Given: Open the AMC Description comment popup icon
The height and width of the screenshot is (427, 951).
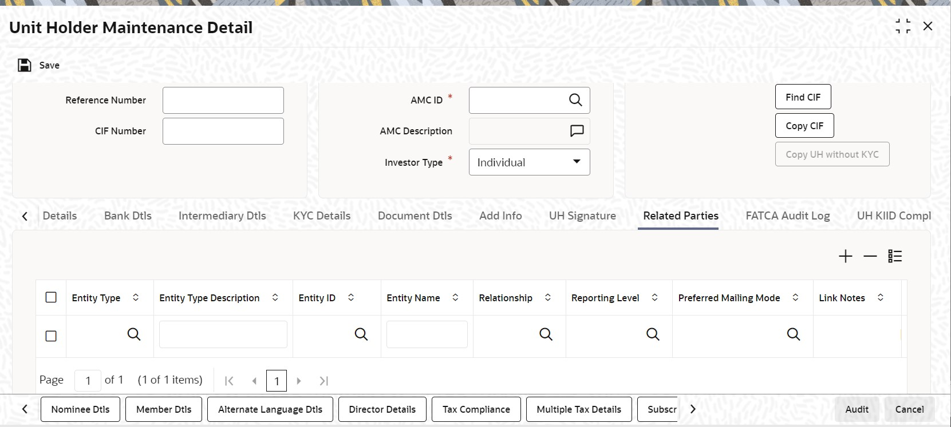Looking at the screenshot, I should click(x=577, y=131).
